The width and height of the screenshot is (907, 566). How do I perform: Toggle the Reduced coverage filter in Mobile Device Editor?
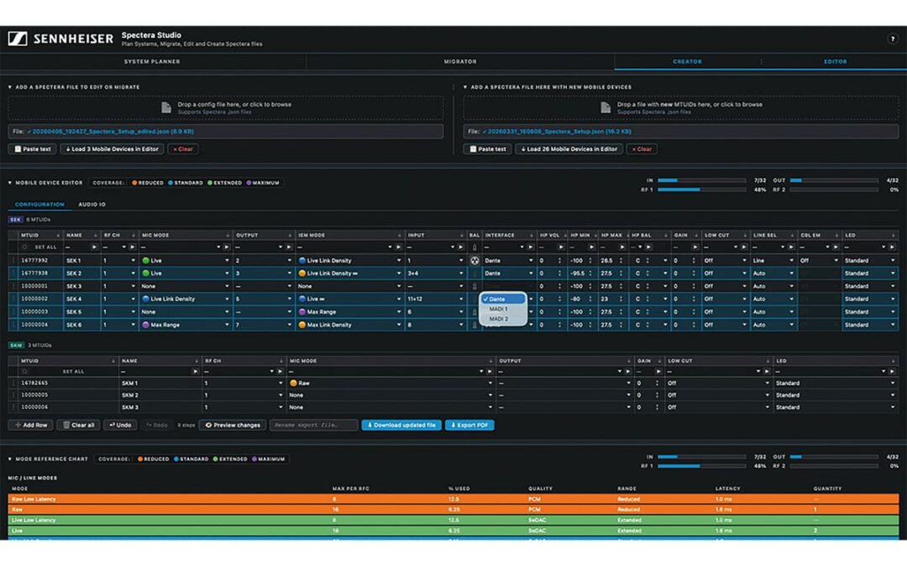[x=148, y=183]
